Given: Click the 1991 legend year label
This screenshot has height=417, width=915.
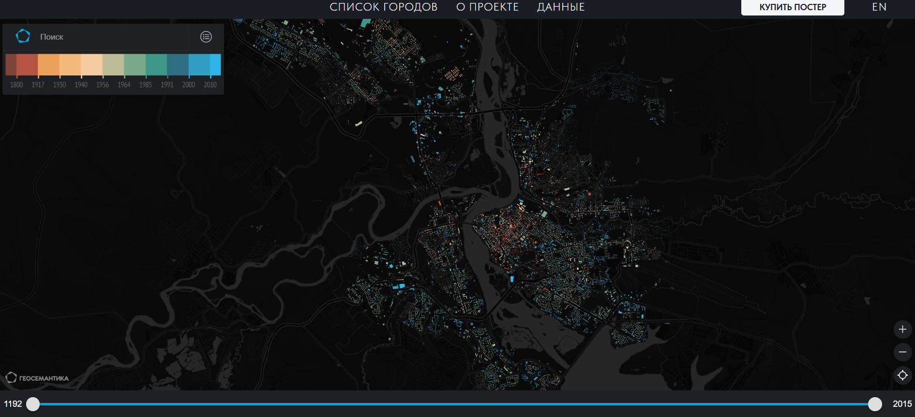Looking at the screenshot, I should [167, 85].
